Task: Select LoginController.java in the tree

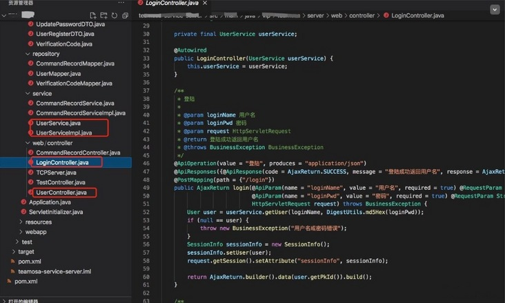Action: click(x=62, y=162)
